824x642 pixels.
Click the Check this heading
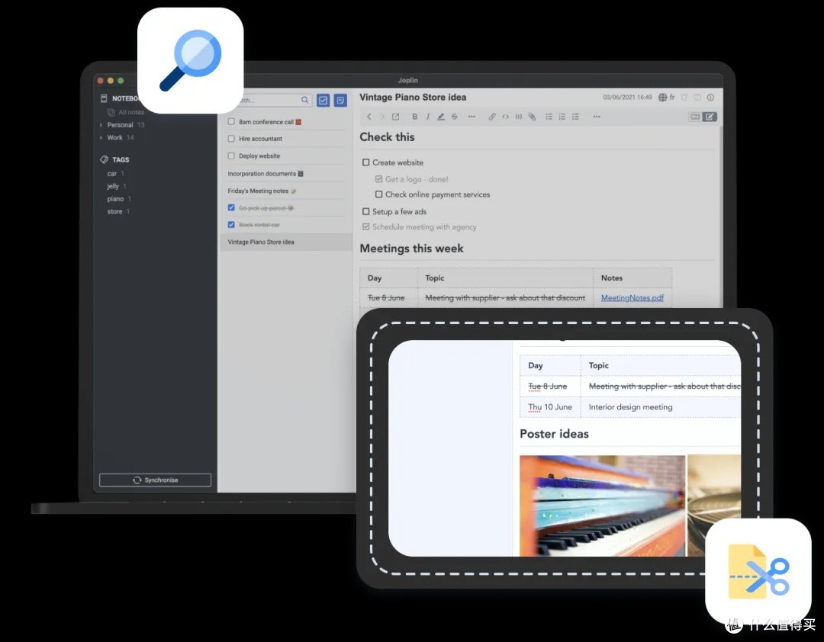387,137
